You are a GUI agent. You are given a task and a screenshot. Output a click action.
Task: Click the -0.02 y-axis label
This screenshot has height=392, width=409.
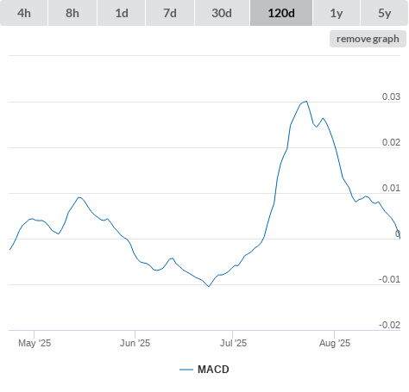389,325
